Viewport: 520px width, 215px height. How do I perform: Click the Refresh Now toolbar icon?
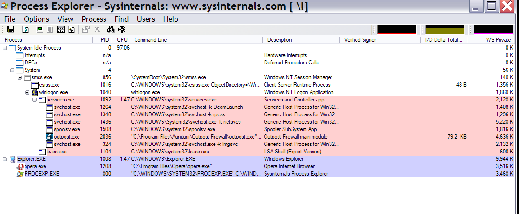point(26,30)
